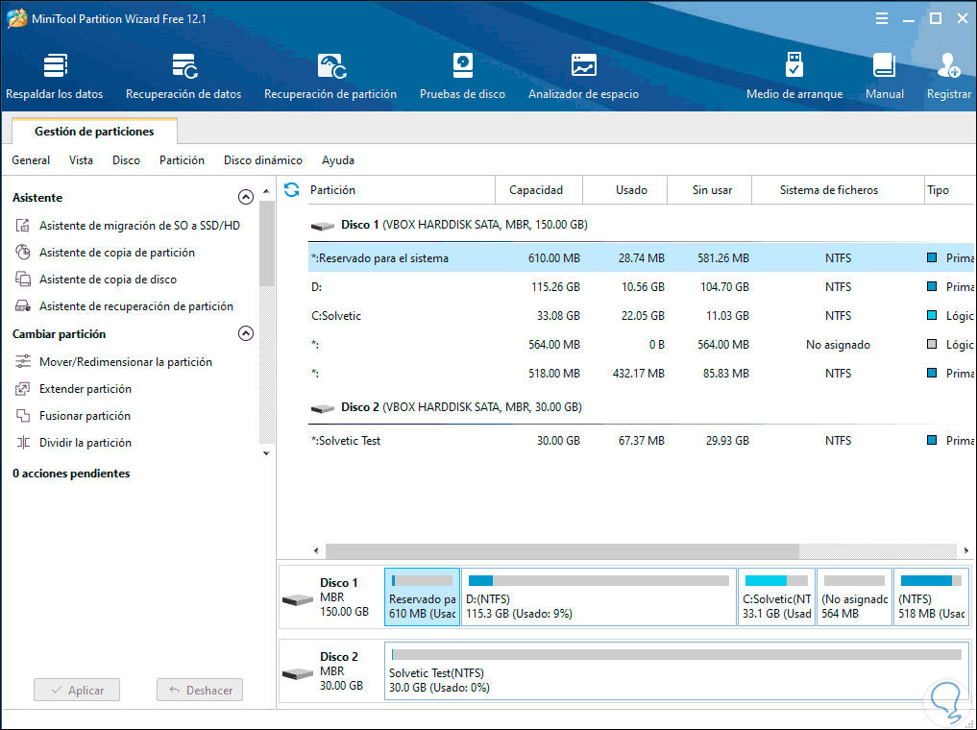Click the horizontal scrollbar of the partition table
The height and width of the screenshot is (730, 977).
click(x=561, y=551)
